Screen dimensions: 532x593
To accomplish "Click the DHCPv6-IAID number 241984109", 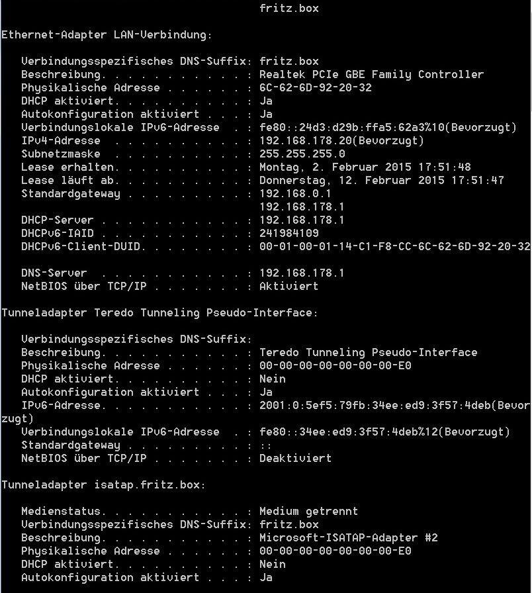I will (289, 234).
